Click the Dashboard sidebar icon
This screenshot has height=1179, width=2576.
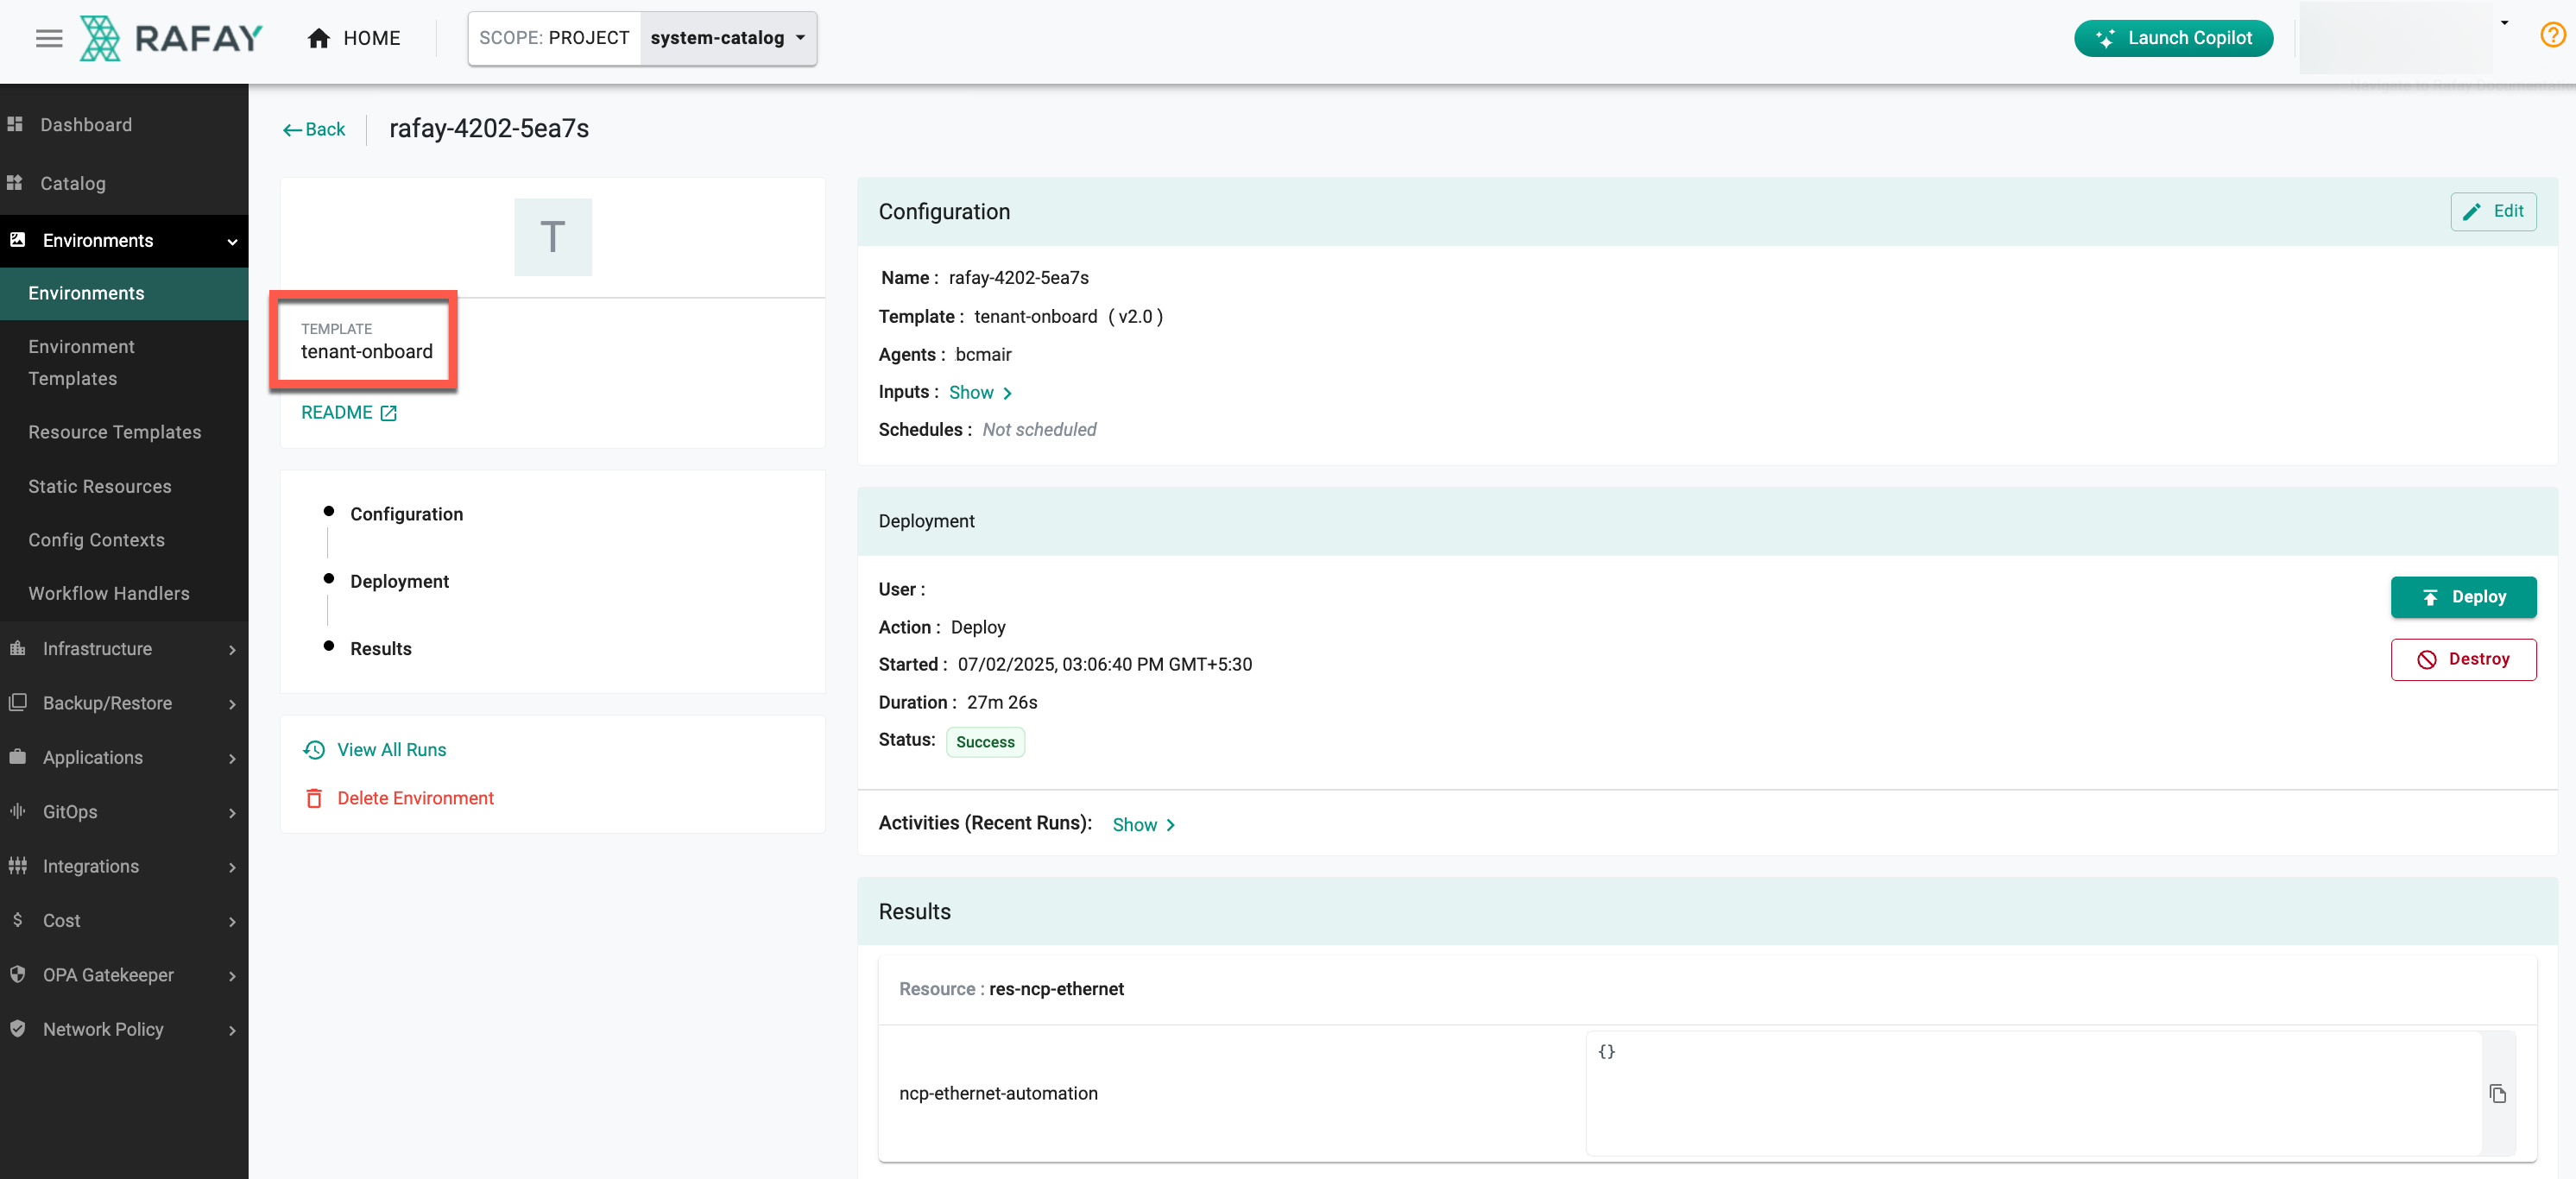pos(15,124)
